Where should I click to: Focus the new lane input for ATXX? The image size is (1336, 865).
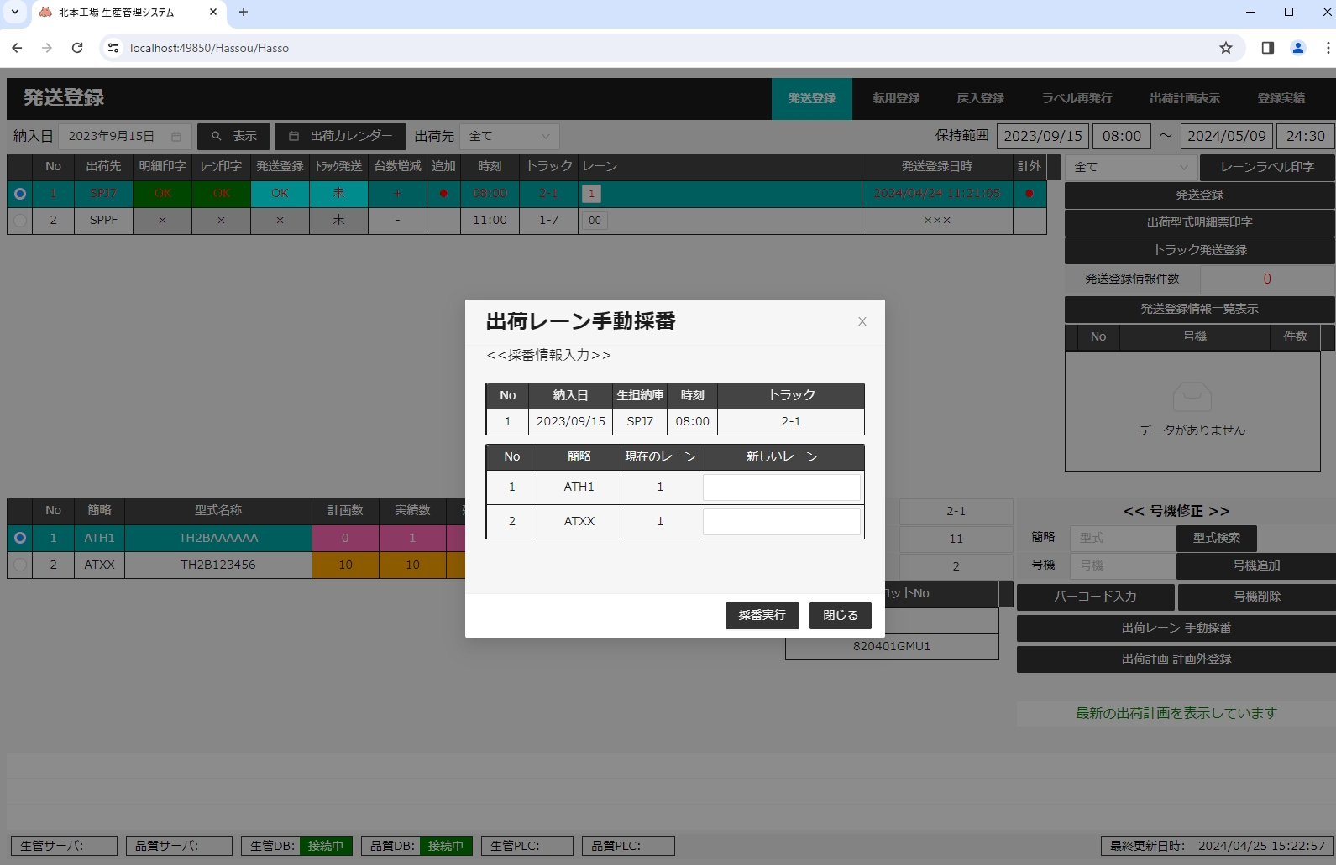[781, 522]
